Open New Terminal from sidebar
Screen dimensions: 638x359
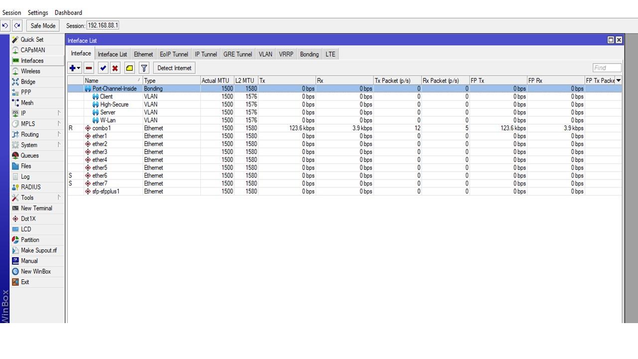pos(36,208)
